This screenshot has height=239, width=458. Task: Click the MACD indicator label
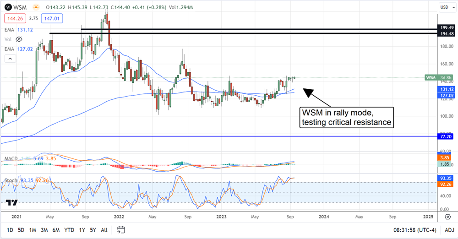click(x=11, y=159)
